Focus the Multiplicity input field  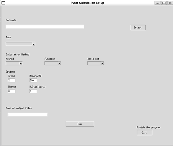pyautogui.click(x=33, y=91)
